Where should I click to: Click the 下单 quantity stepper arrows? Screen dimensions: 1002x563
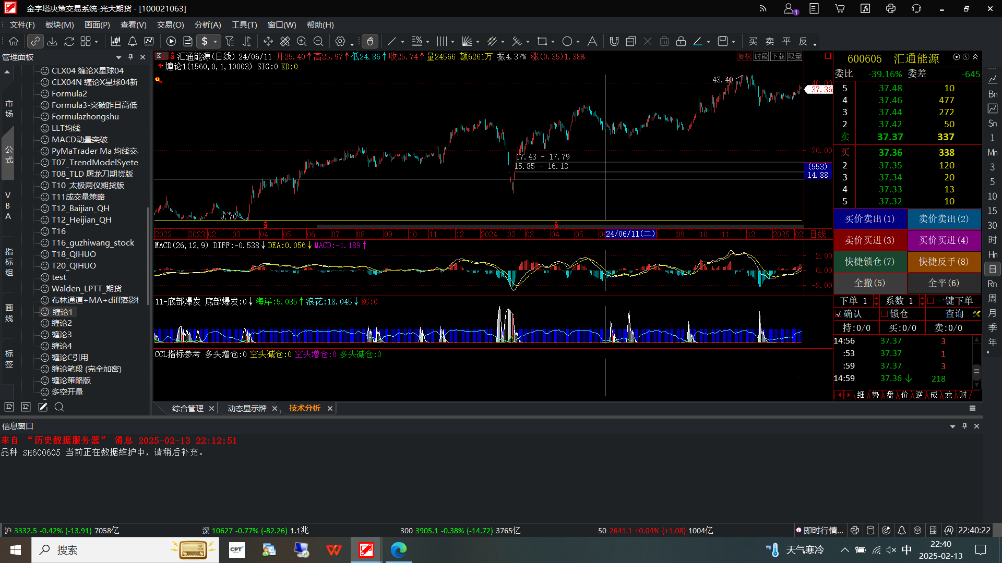point(876,301)
